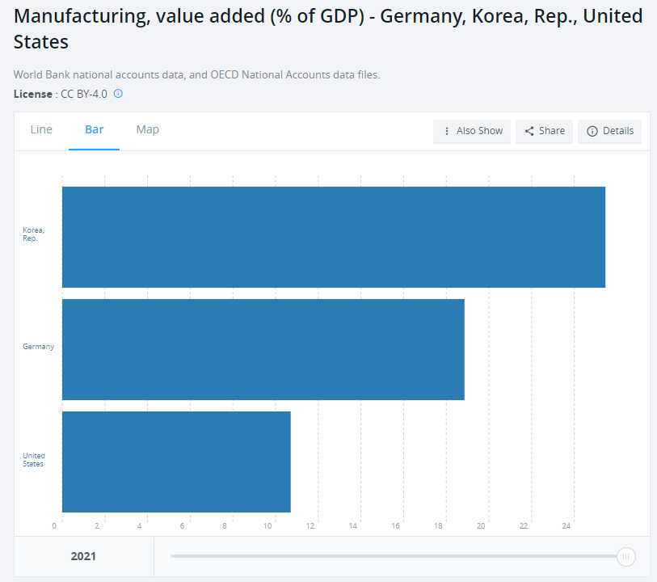Click the share icon button
657x582 pixels.
coord(530,131)
